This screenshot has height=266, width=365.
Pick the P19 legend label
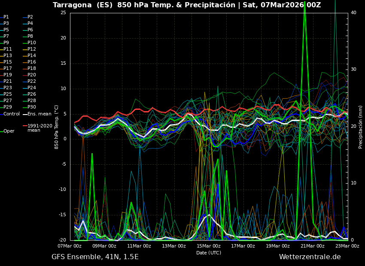[x=7, y=75]
